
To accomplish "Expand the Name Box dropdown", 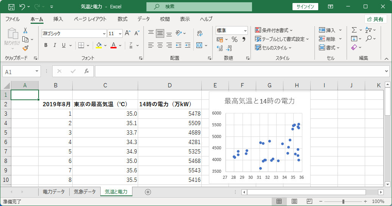I will (37, 71).
